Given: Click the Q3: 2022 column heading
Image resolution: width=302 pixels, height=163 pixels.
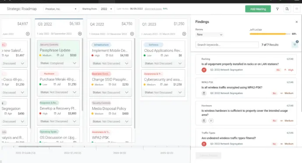Looking at the screenshot, I should [x=45, y=24].
